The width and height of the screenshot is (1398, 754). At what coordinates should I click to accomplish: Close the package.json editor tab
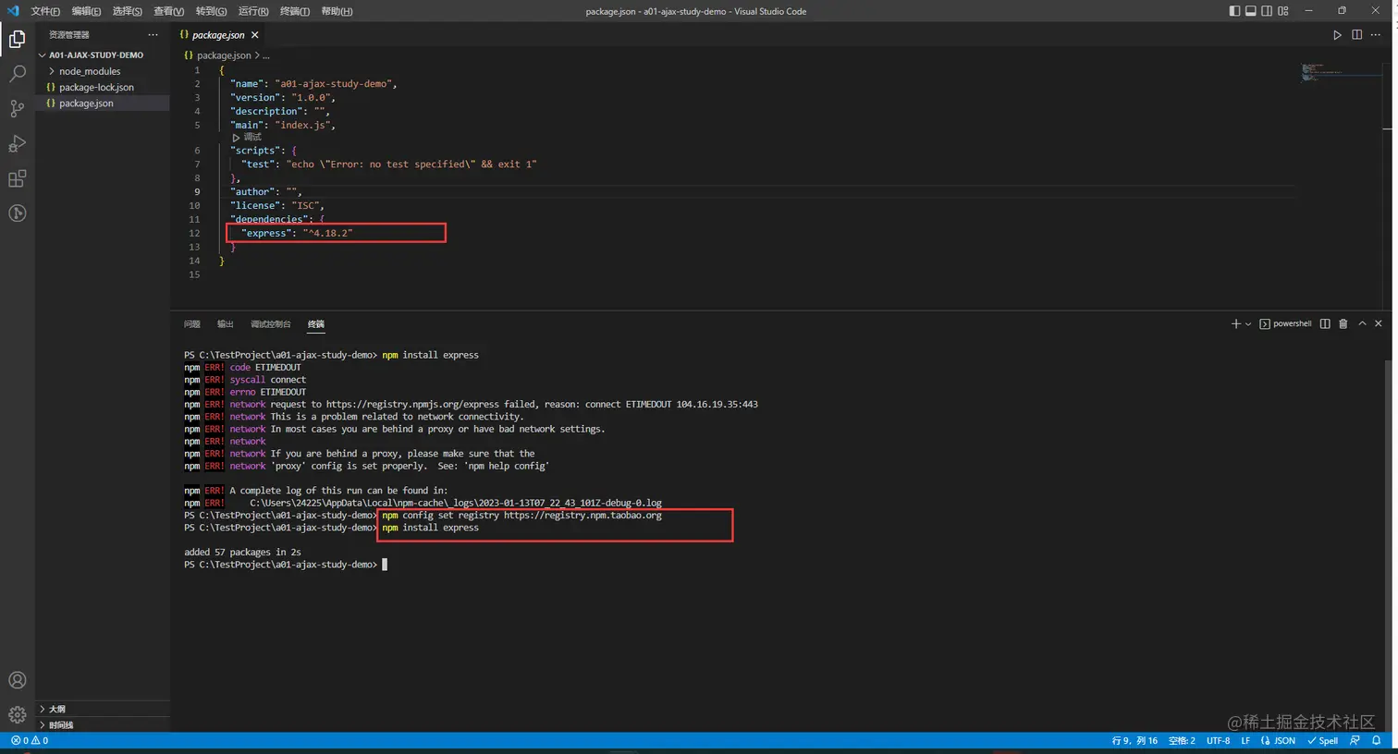pyautogui.click(x=255, y=35)
